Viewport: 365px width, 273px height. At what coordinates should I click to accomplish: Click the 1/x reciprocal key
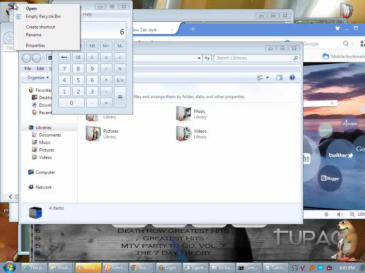(x=120, y=80)
